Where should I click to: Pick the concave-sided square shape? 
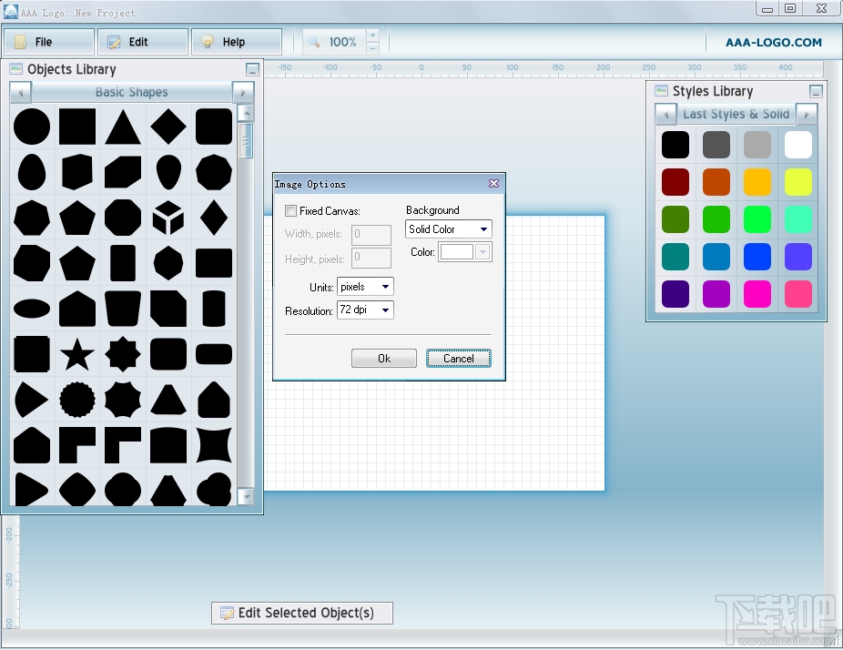tap(214, 445)
